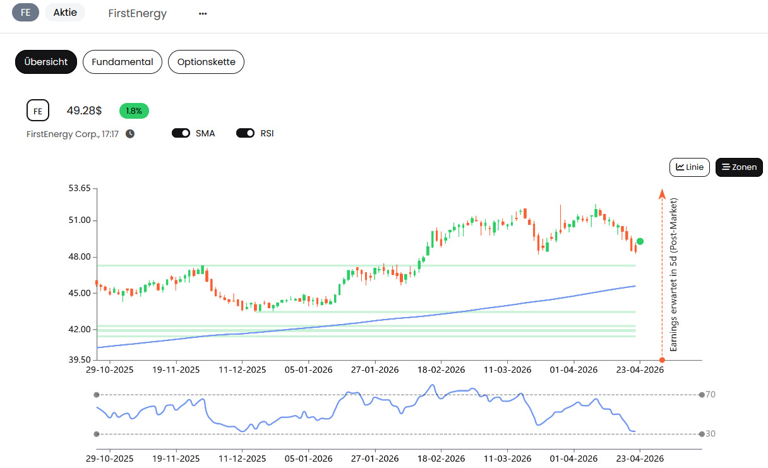
Task: Toggle the Zonen support zones button
Action: 739,167
